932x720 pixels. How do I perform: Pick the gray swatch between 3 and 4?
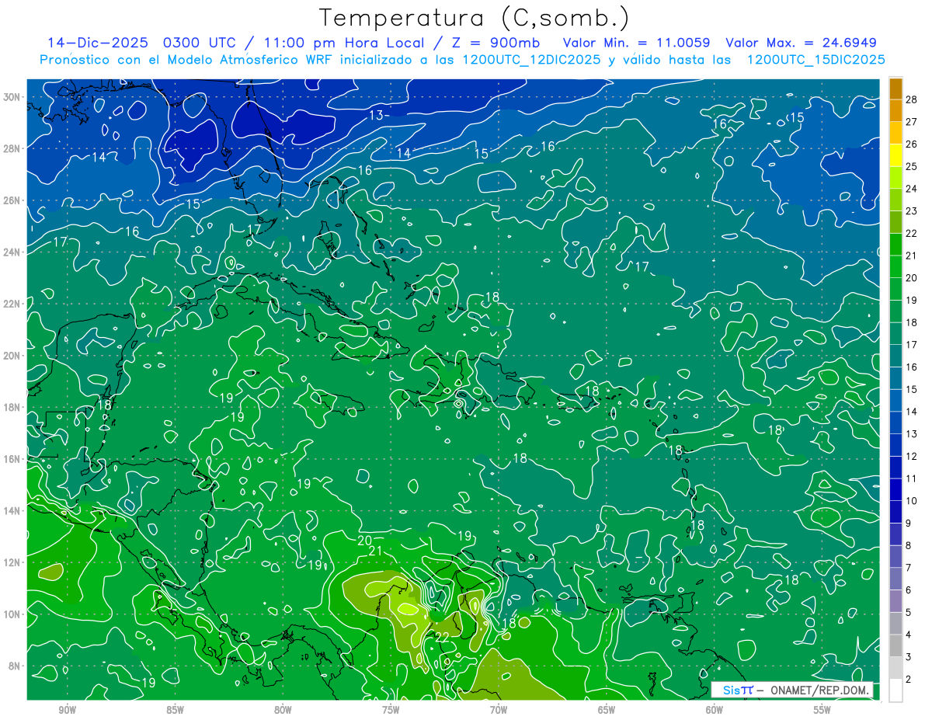click(x=895, y=646)
